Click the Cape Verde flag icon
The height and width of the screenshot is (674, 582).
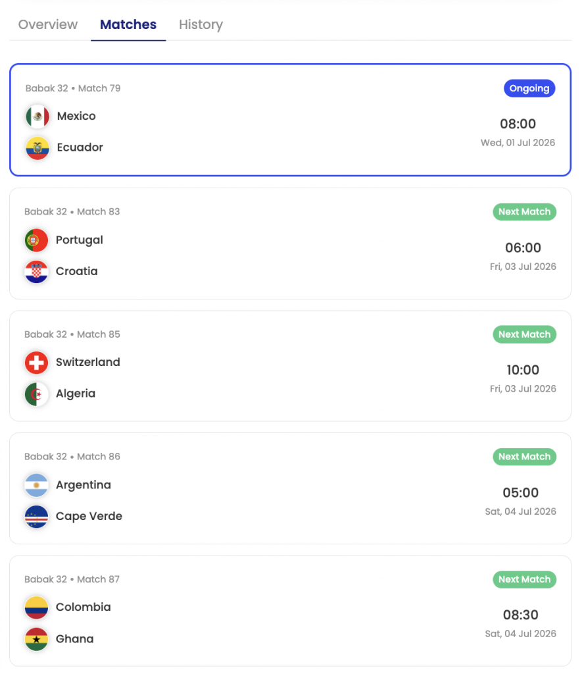click(x=37, y=516)
